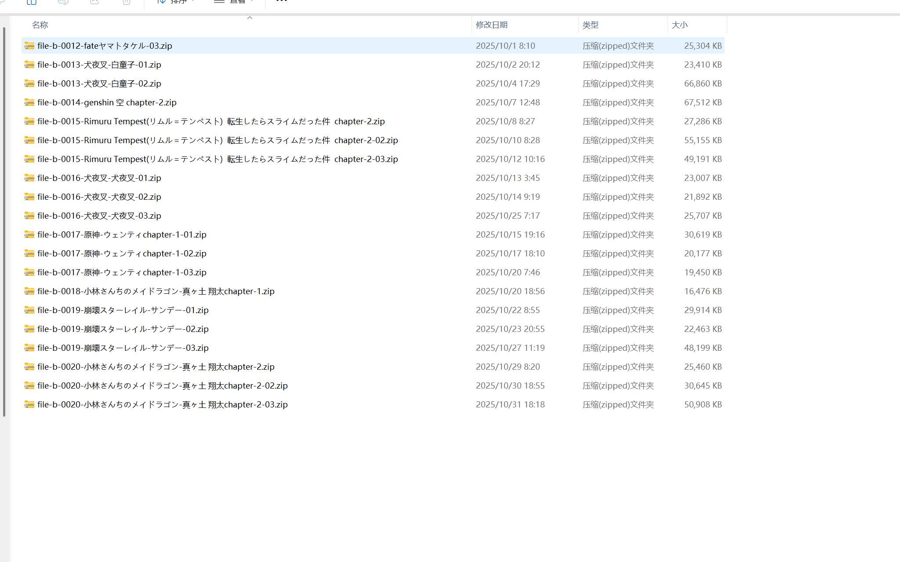The height and width of the screenshot is (562, 900).
Task: Click zip icon of file-b-0016-犬夜叉-犬夜叉-01.zip
Action: (x=29, y=178)
